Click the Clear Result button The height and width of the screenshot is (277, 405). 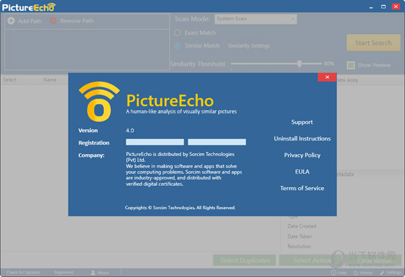tap(374, 260)
